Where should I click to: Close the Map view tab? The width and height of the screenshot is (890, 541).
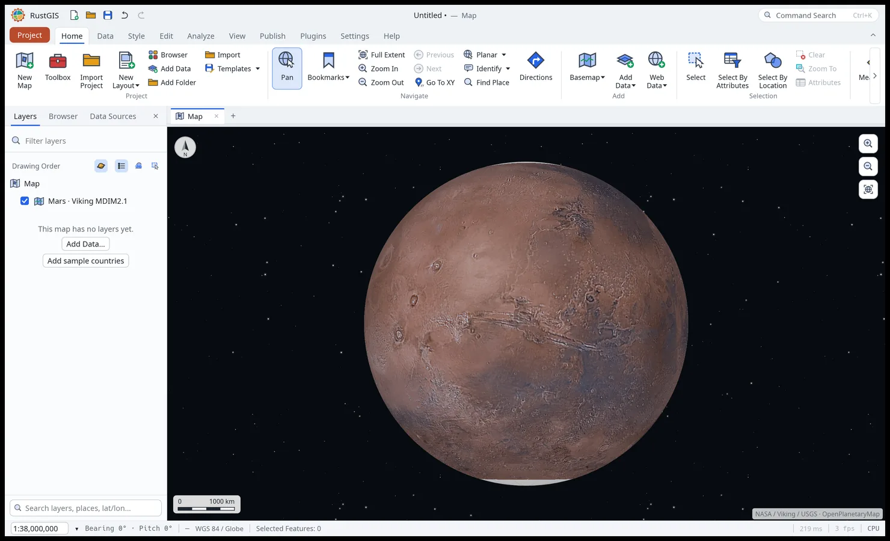(216, 116)
